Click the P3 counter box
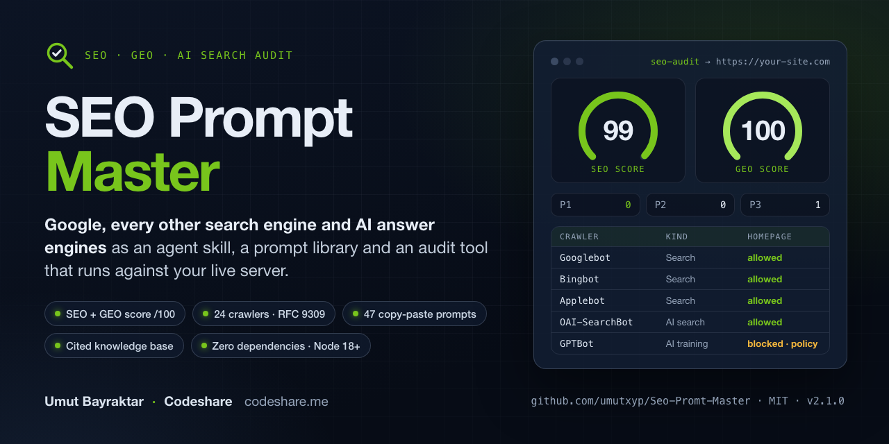This screenshot has width=889, height=444. 785,205
